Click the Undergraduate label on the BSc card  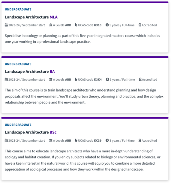(x=18, y=125)
